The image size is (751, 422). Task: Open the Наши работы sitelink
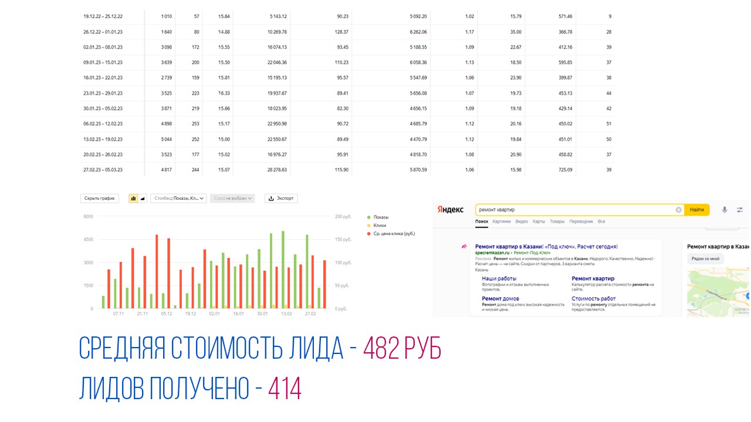[499, 278]
